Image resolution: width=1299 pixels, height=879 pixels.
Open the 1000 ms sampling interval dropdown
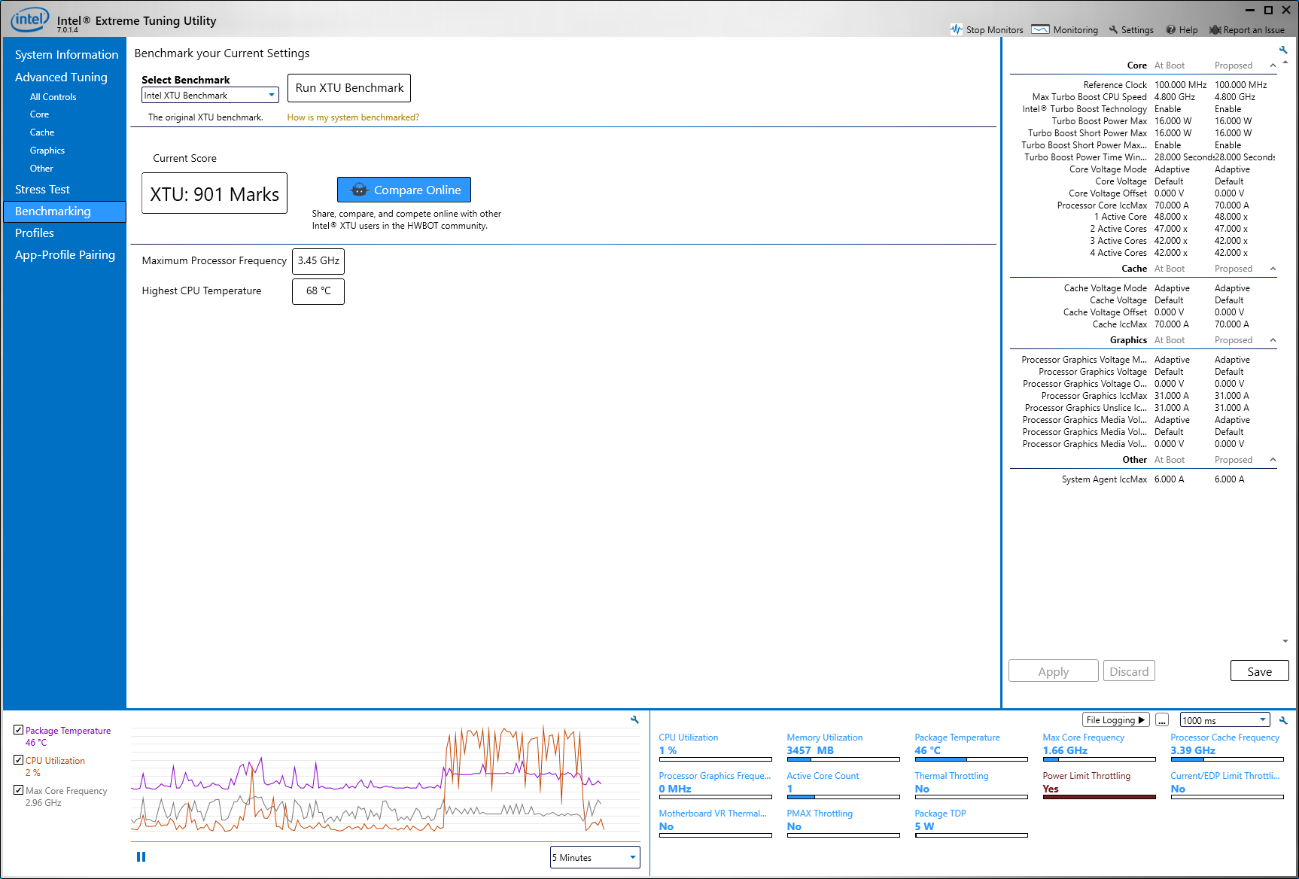click(x=1224, y=720)
